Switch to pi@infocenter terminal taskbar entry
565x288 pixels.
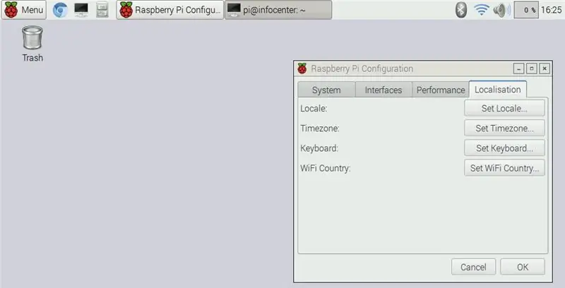pyautogui.click(x=278, y=10)
